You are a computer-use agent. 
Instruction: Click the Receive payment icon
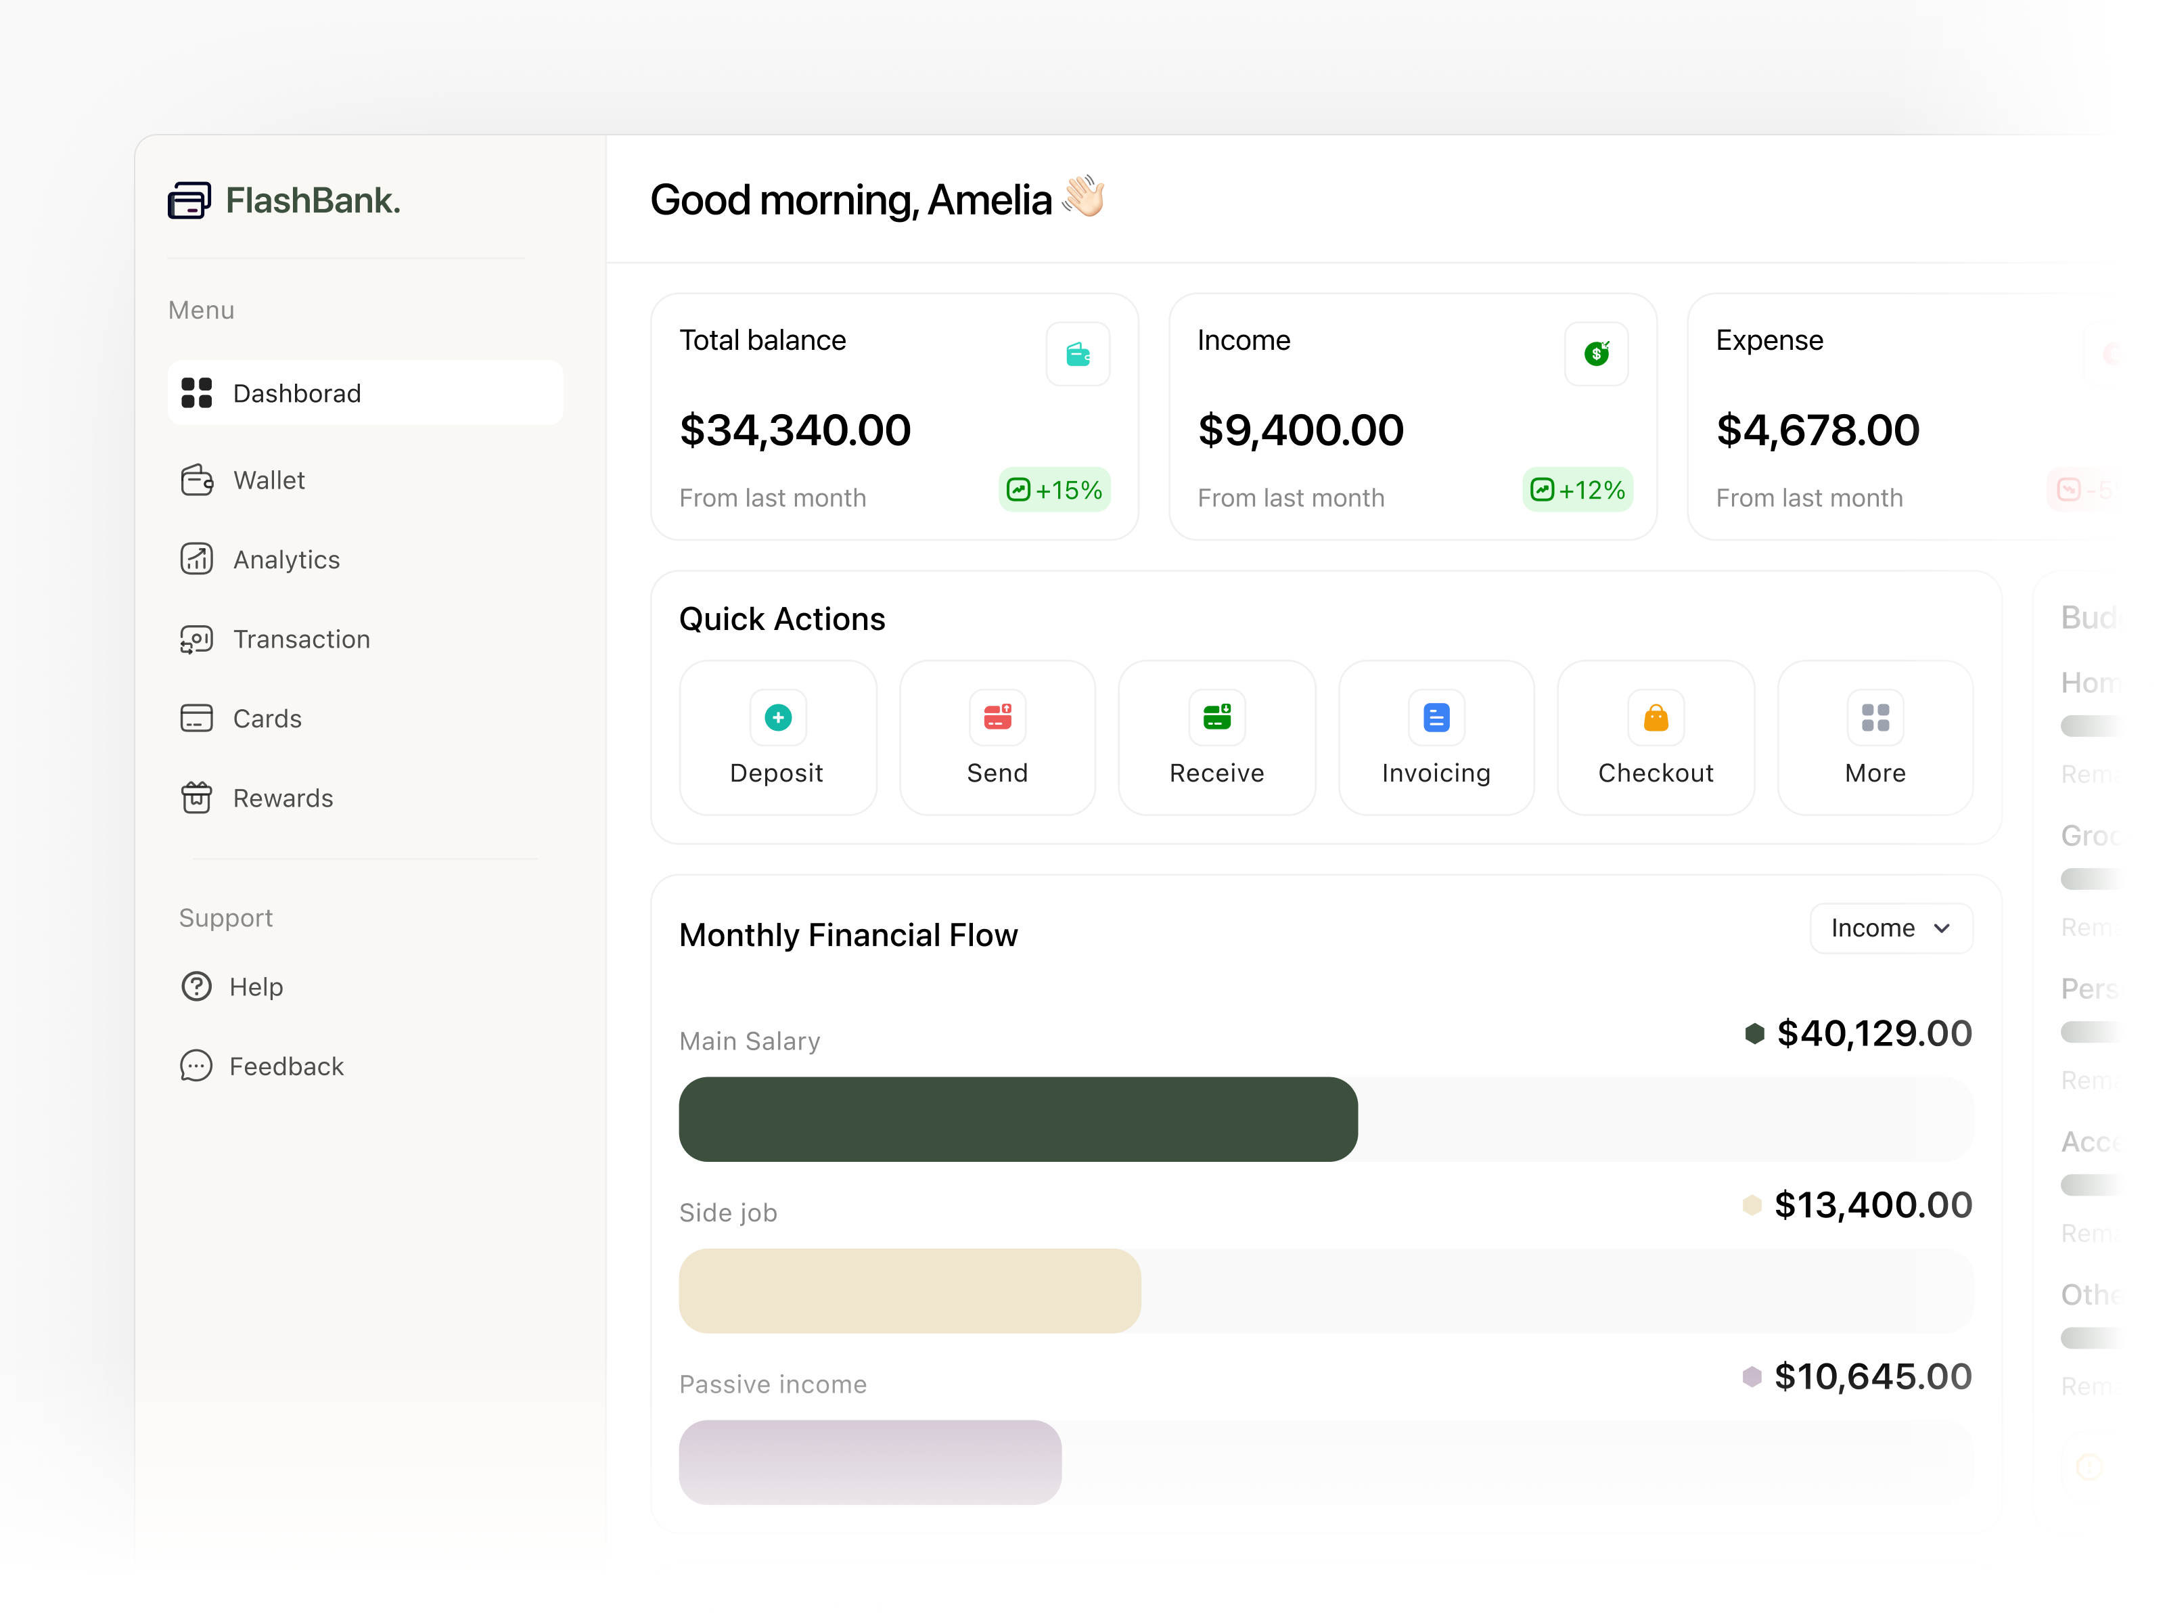pos(1216,717)
